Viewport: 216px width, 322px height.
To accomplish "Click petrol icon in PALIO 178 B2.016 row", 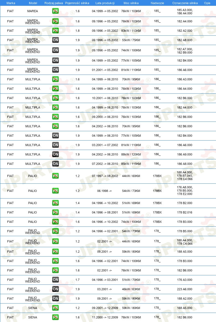I will (x=56, y=212).
